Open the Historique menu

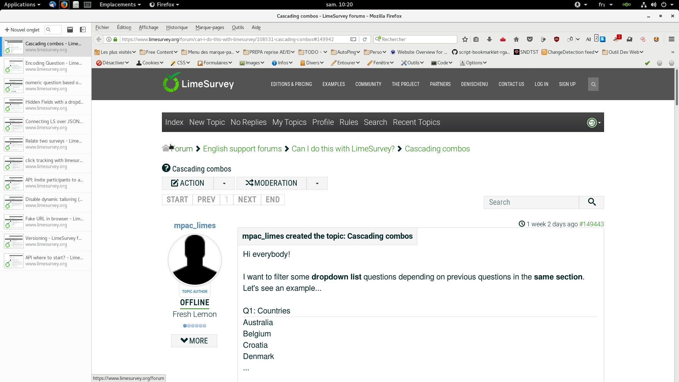pyautogui.click(x=177, y=27)
